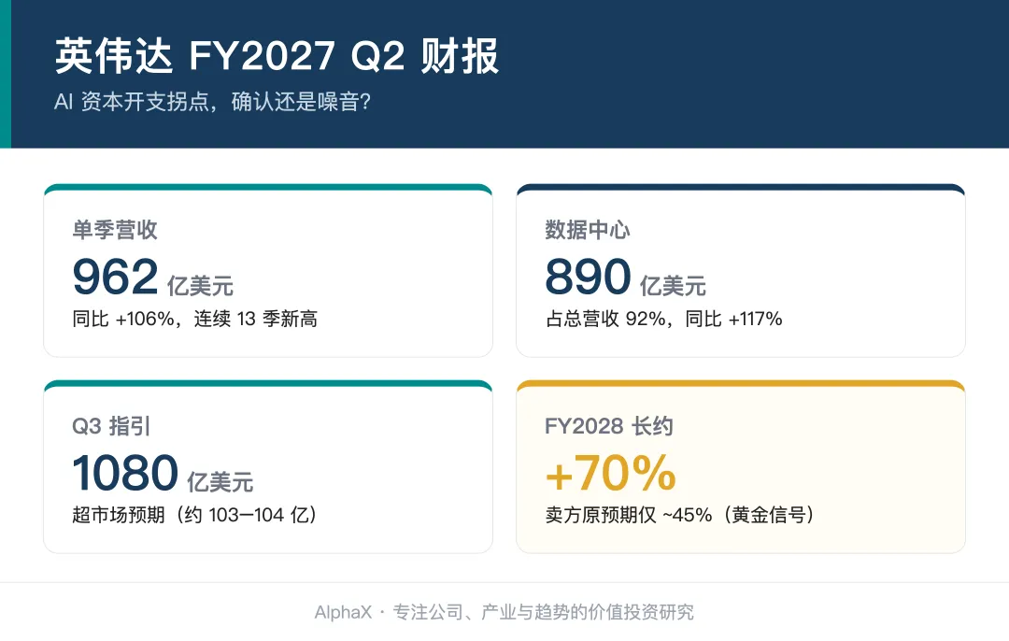Click the +70% gold figure
This screenshot has width=1009, height=641.
coord(611,473)
